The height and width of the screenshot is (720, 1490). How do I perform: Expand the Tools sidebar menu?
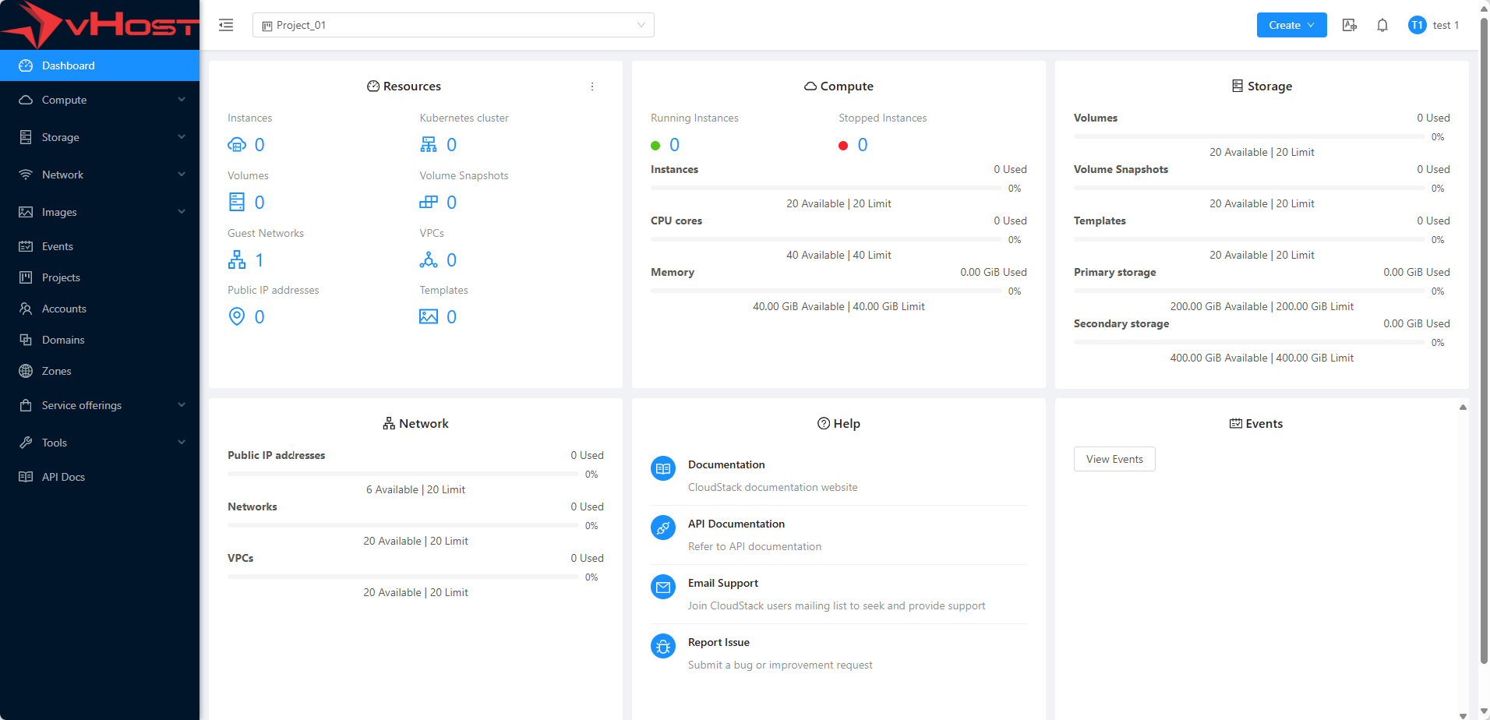[100, 443]
